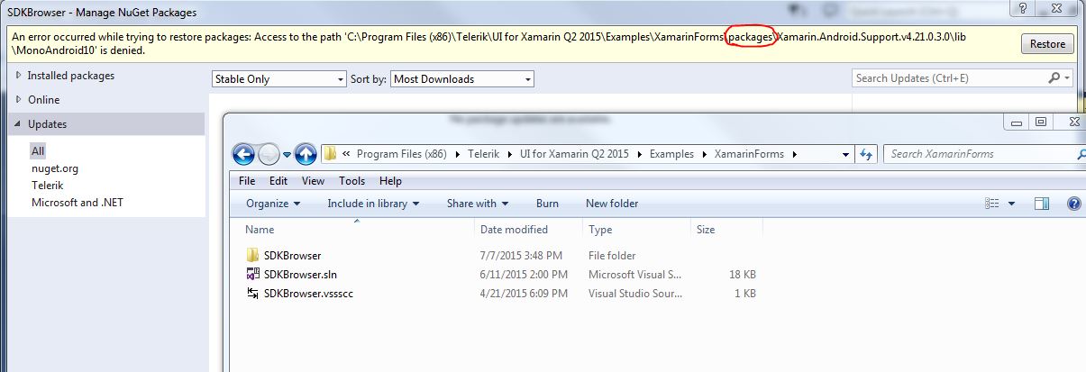
Task: Click the Visual Studio Sour... type cell
Action: point(635,294)
